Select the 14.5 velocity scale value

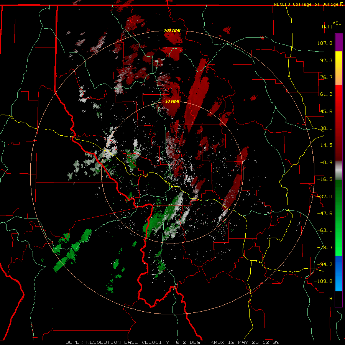(x=326, y=145)
